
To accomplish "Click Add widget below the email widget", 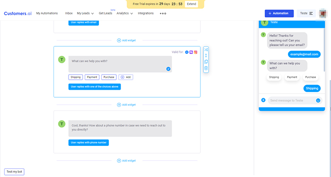I will coord(126,40).
